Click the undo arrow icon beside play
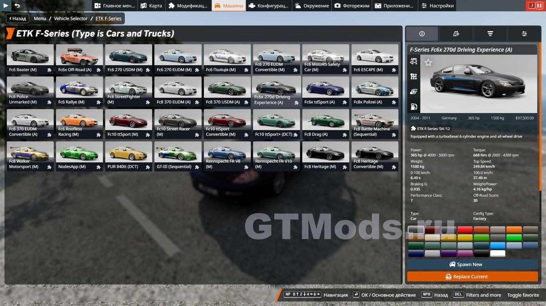 tap(17, 6)
